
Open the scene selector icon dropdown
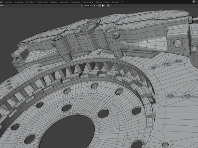194,2
